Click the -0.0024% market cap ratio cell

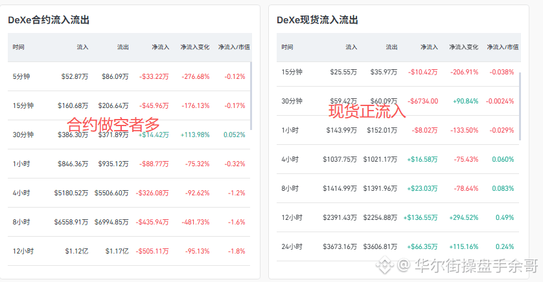tap(500, 102)
